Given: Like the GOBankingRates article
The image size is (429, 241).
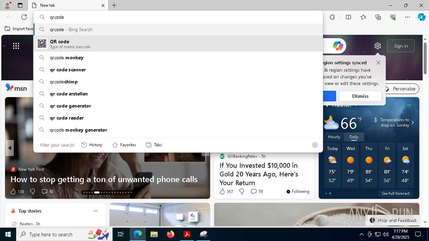Looking at the screenshot, I should [x=226, y=191].
